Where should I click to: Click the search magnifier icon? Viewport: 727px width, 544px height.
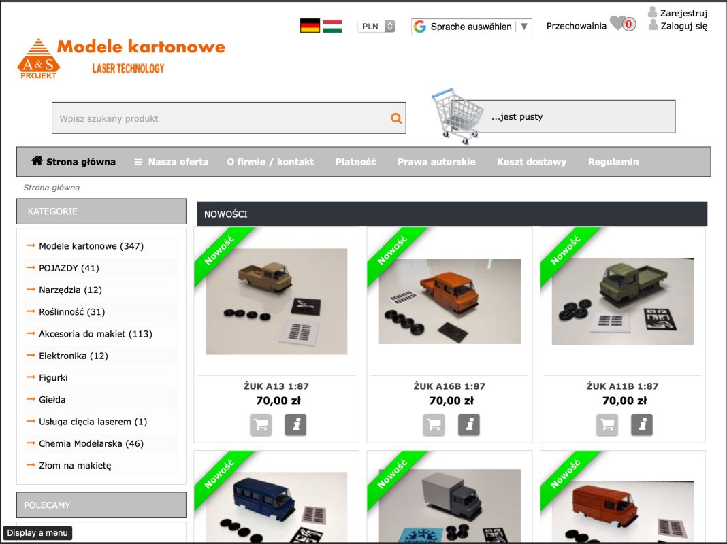396,118
